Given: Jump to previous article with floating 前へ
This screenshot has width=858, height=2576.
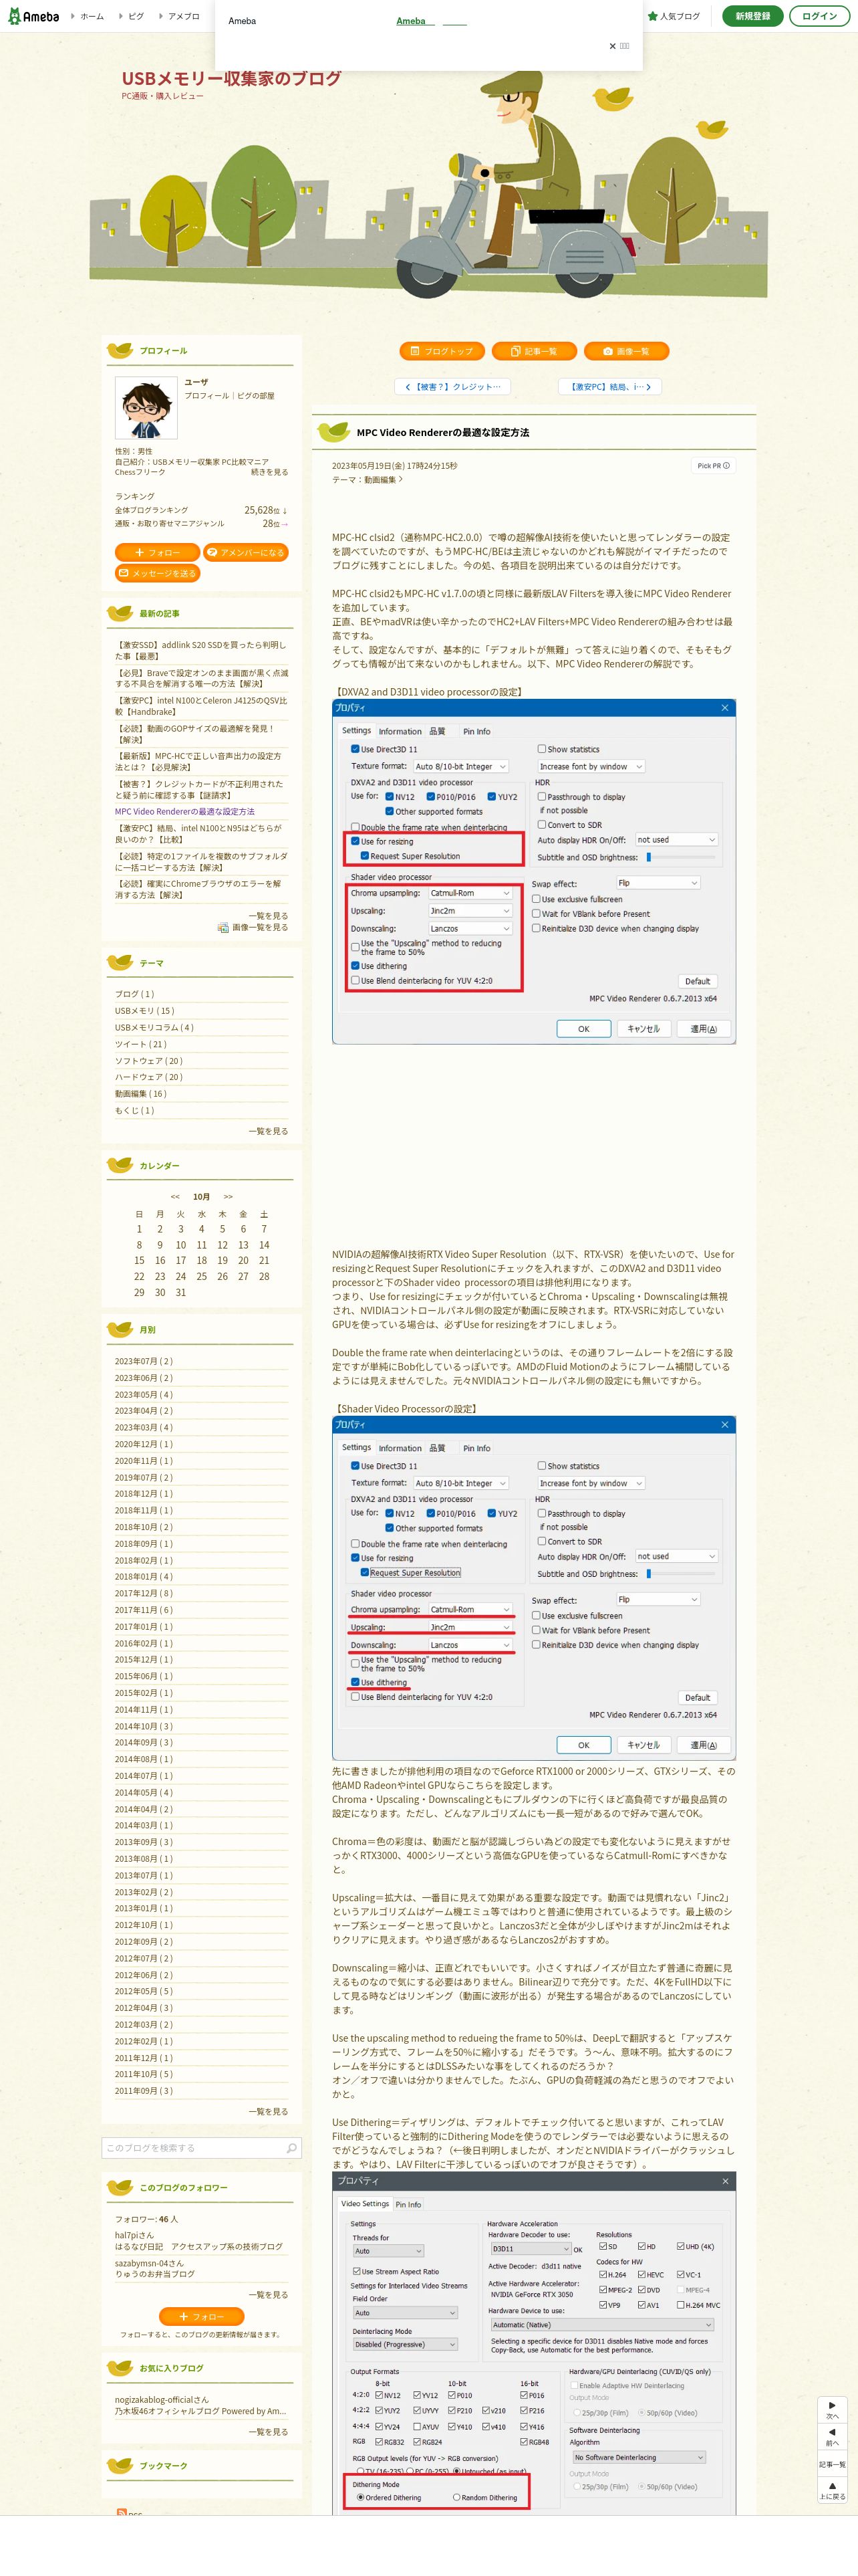Looking at the screenshot, I should click(832, 2436).
